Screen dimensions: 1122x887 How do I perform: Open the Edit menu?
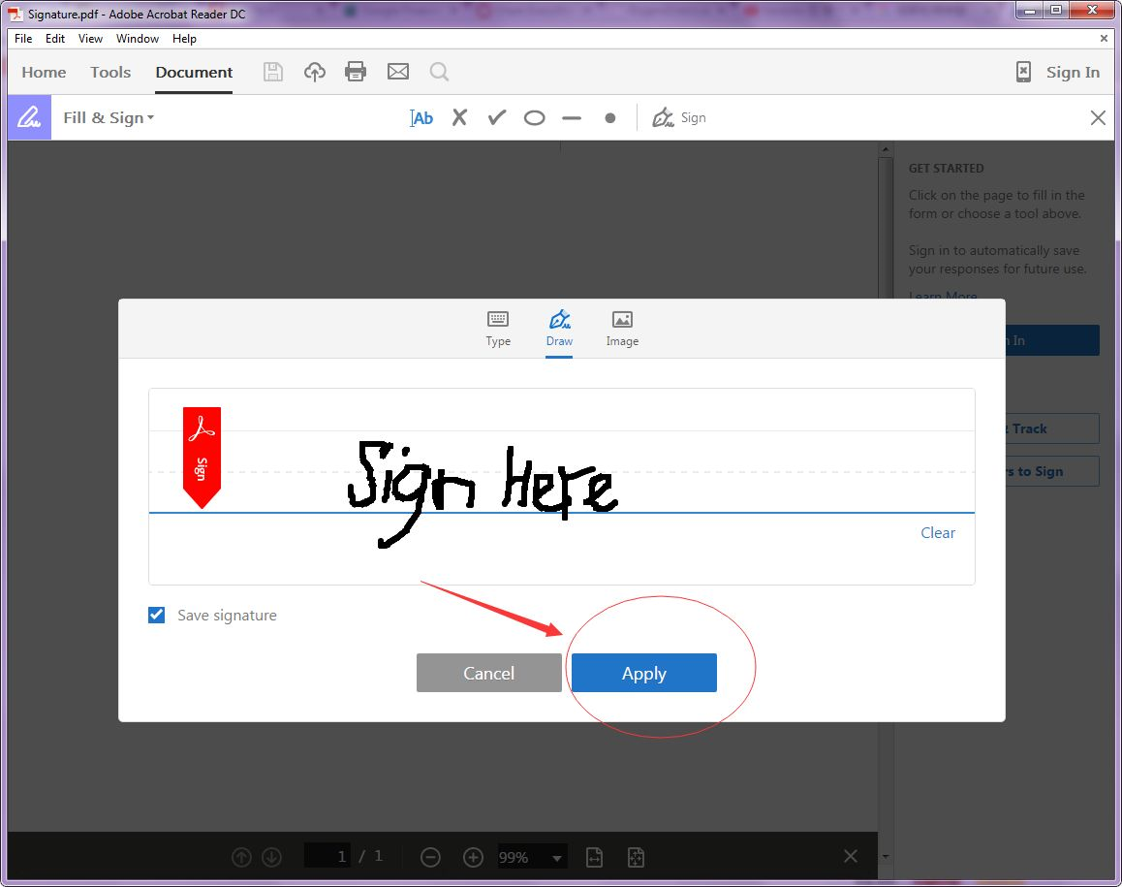click(55, 39)
